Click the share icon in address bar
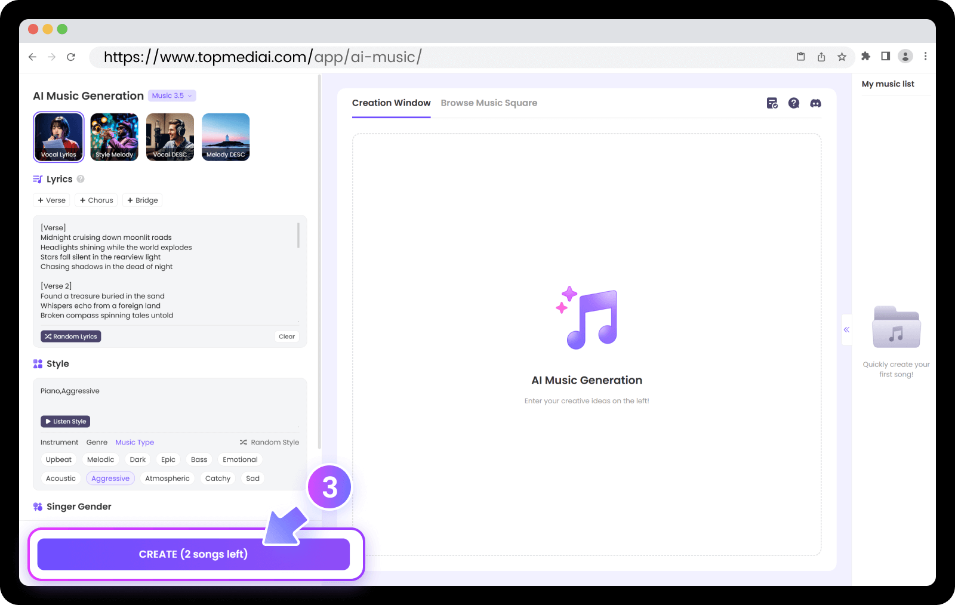Image resolution: width=955 pixels, height=605 pixels. click(x=821, y=57)
